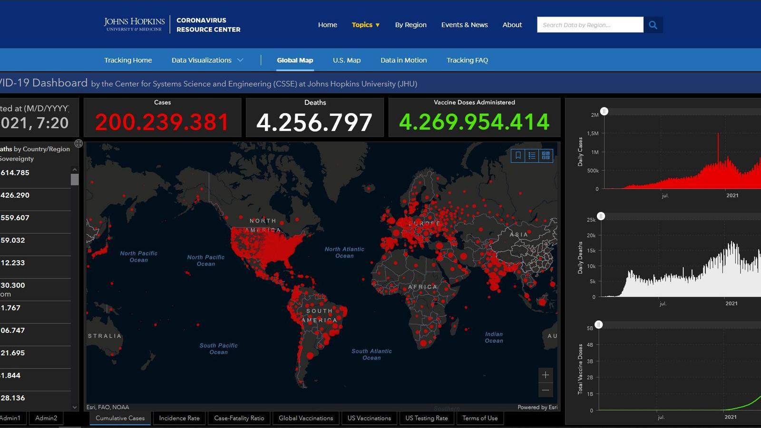Select the Admin2 tab
This screenshot has width=761, height=428.
click(x=46, y=418)
